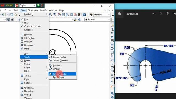Choose Circle 3 Points option
This screenshot has height=99, width=176.
coord(63,69)
